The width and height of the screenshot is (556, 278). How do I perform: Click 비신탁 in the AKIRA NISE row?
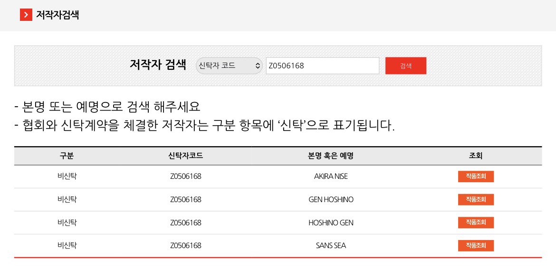point(67,176)
